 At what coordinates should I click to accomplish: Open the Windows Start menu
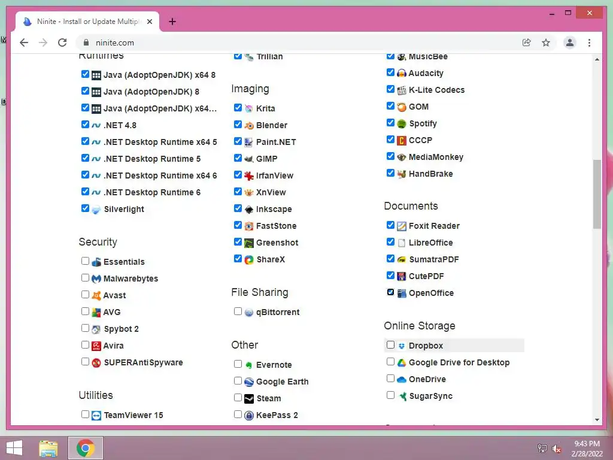tap(14, 448)
